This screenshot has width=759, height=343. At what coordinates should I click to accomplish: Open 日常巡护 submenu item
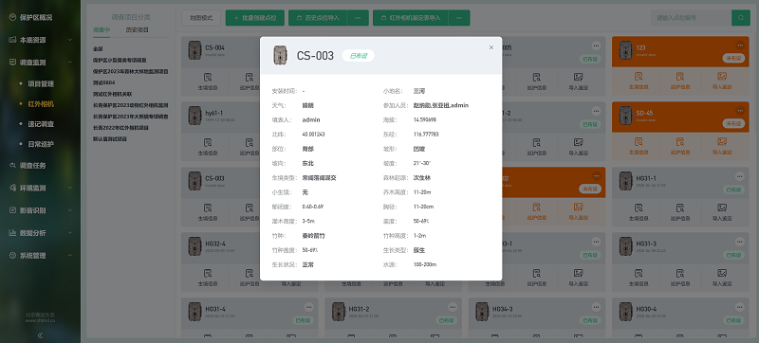coord(41,144)
